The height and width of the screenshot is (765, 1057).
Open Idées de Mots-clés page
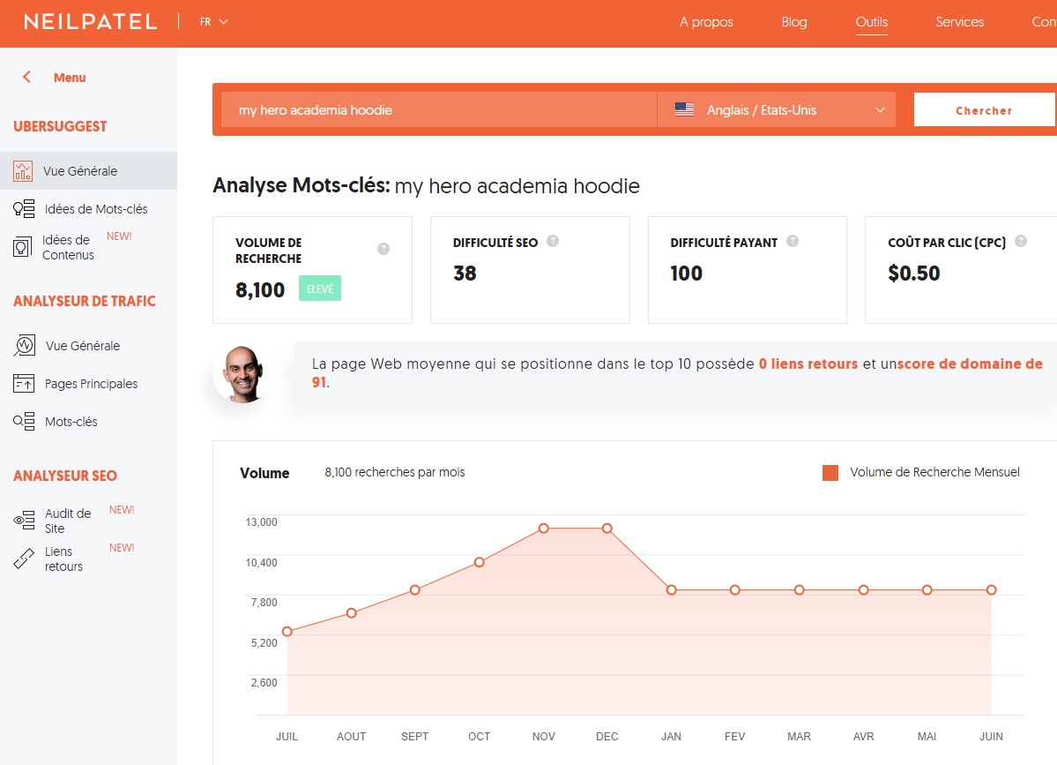[x=96, y=209]
